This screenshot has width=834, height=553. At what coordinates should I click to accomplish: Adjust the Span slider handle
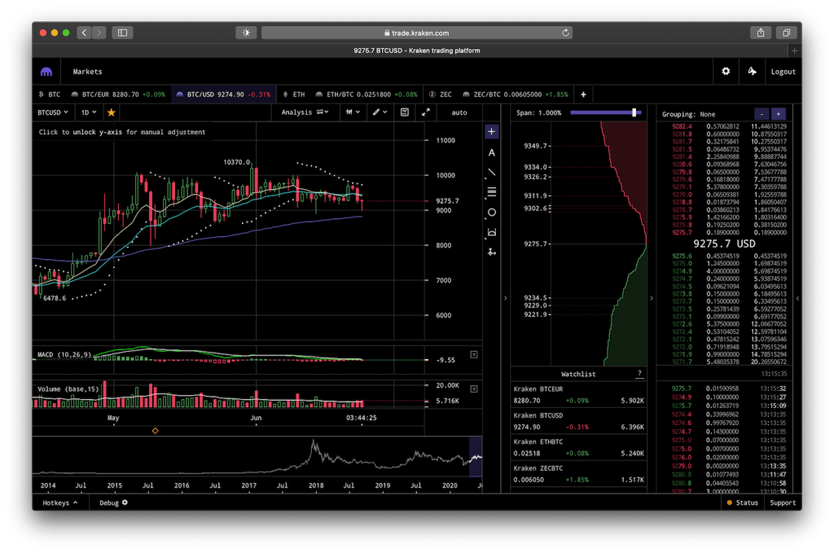click(x=634, y=112)
